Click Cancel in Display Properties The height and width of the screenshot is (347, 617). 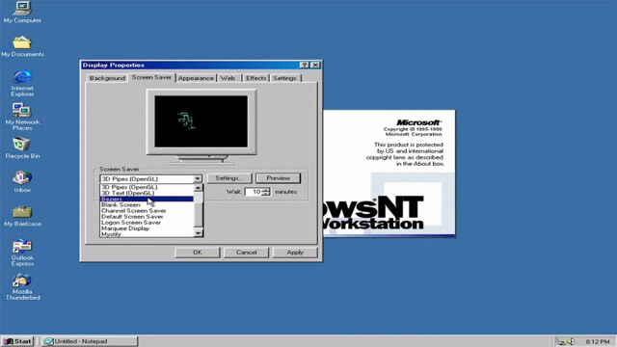coord(247,253)
